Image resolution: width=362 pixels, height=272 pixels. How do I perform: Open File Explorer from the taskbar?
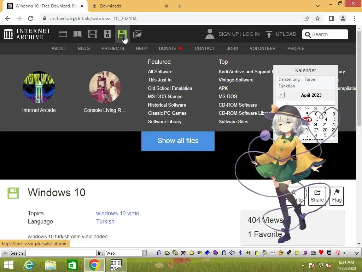tap(51, 265)
